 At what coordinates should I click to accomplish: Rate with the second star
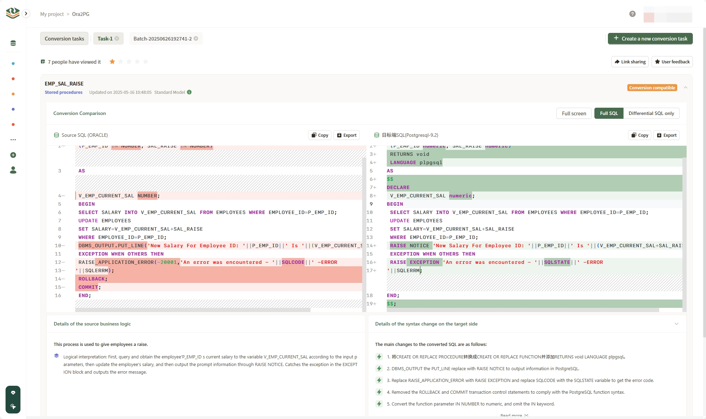[121, 62]
